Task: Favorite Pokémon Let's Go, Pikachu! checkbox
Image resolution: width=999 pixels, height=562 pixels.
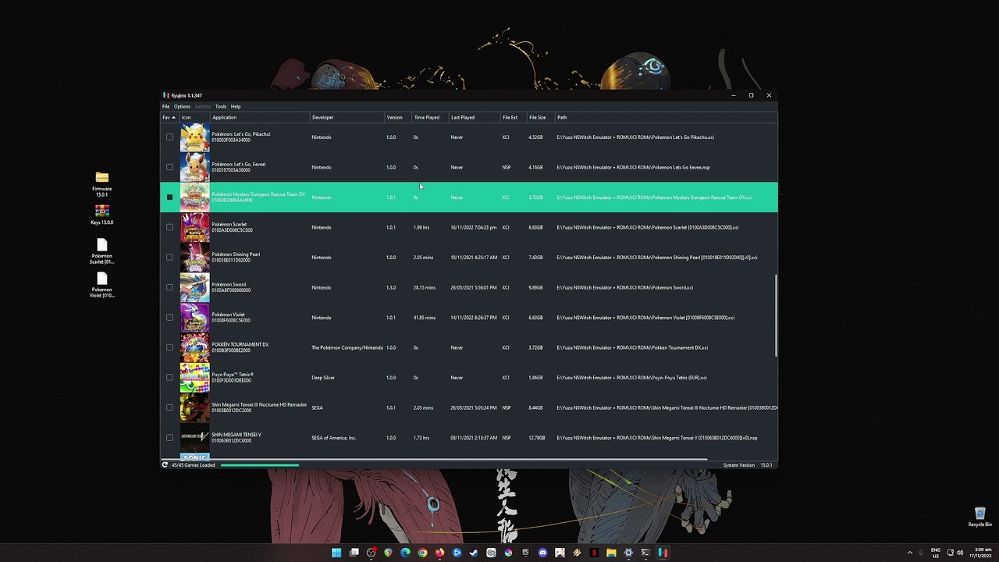Action: (x=169, y=137)
